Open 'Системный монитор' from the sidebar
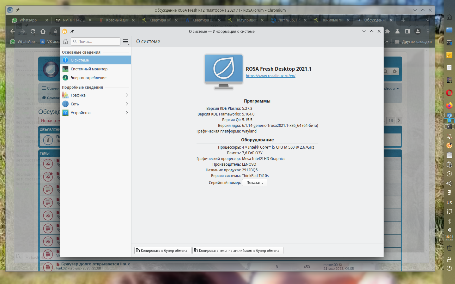 pos(95,69)
